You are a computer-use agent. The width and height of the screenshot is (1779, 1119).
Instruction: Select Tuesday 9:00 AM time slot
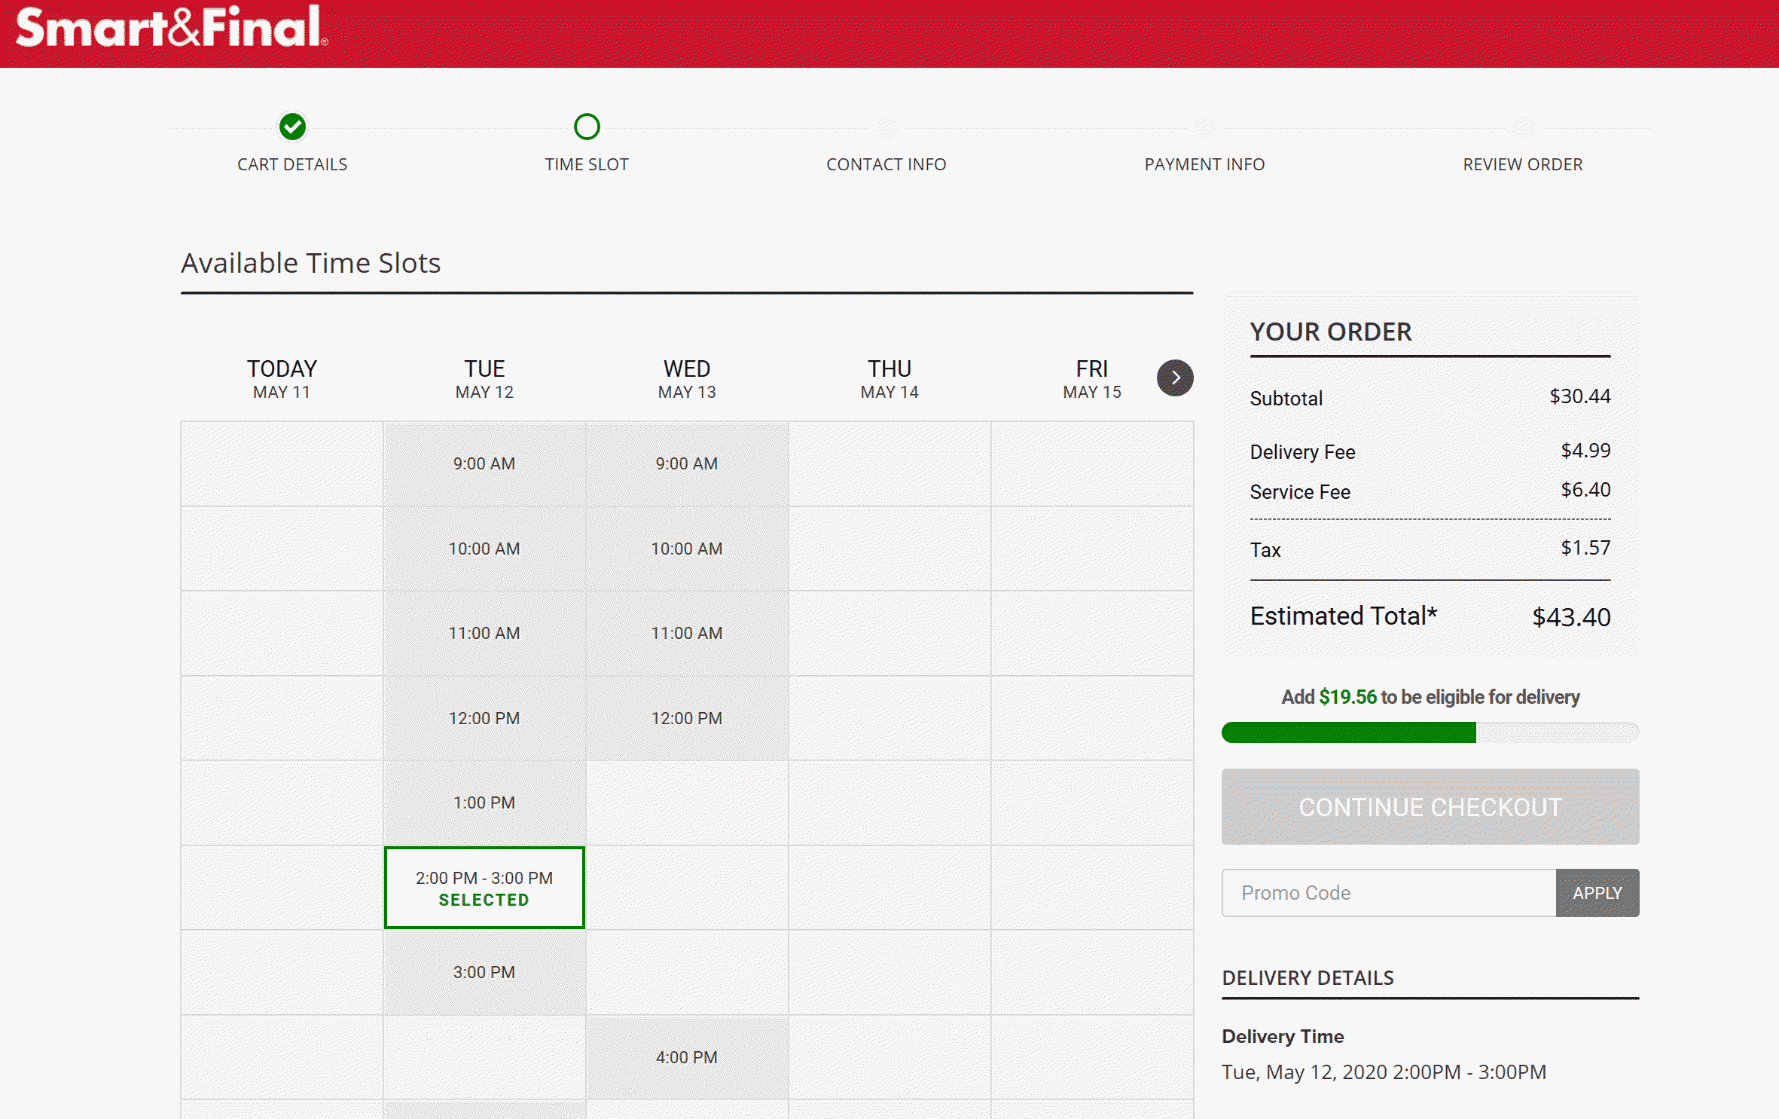(484, 463)
